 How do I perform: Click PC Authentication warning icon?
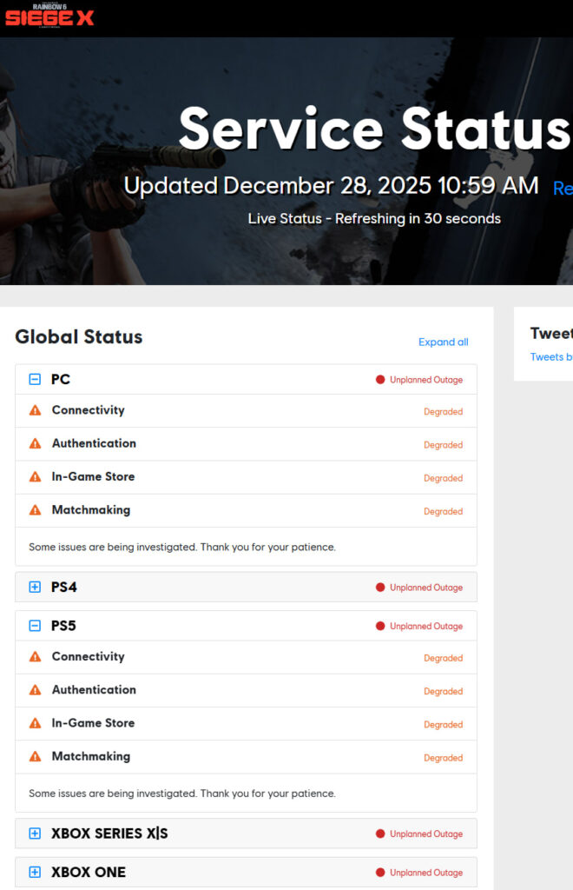click(x=35, y=443)
